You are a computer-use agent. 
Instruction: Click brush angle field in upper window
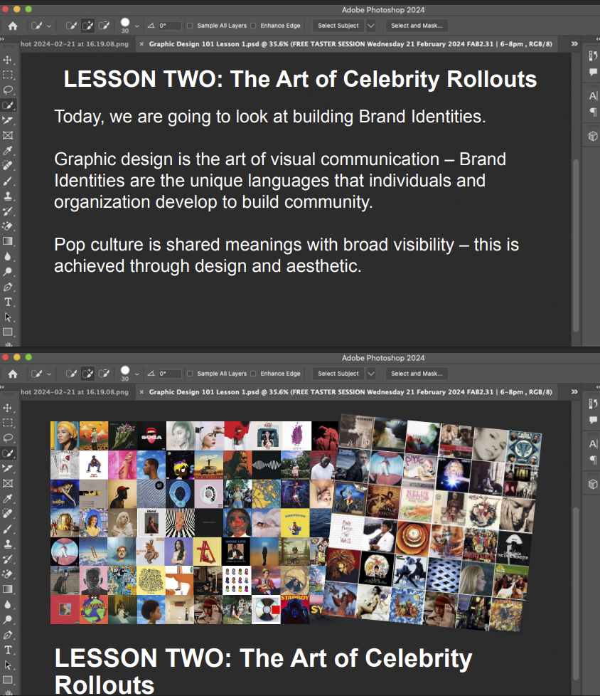coord(170,26)
